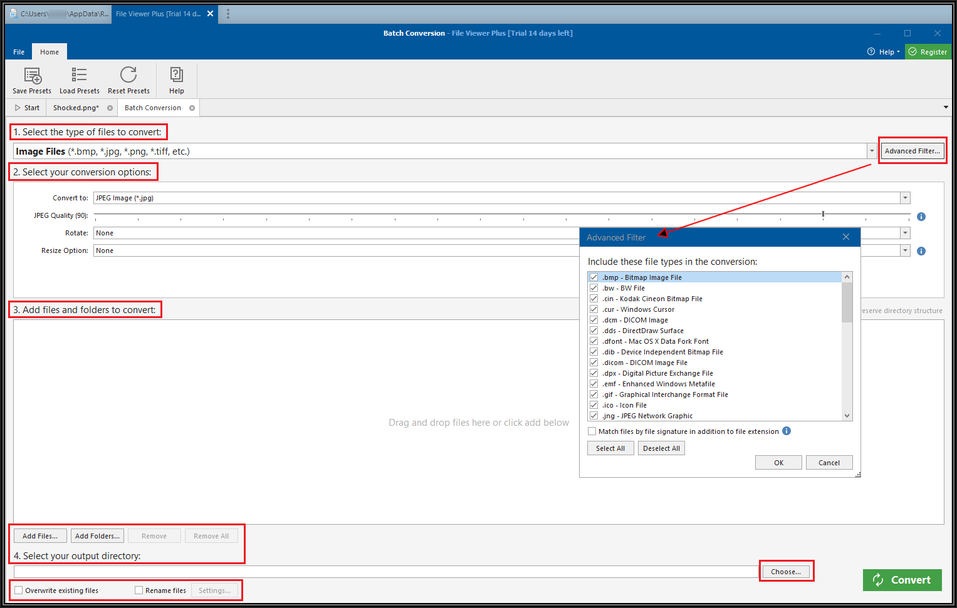
Task: Click the JPEG Quality slider handle
Action: (823, 214)
